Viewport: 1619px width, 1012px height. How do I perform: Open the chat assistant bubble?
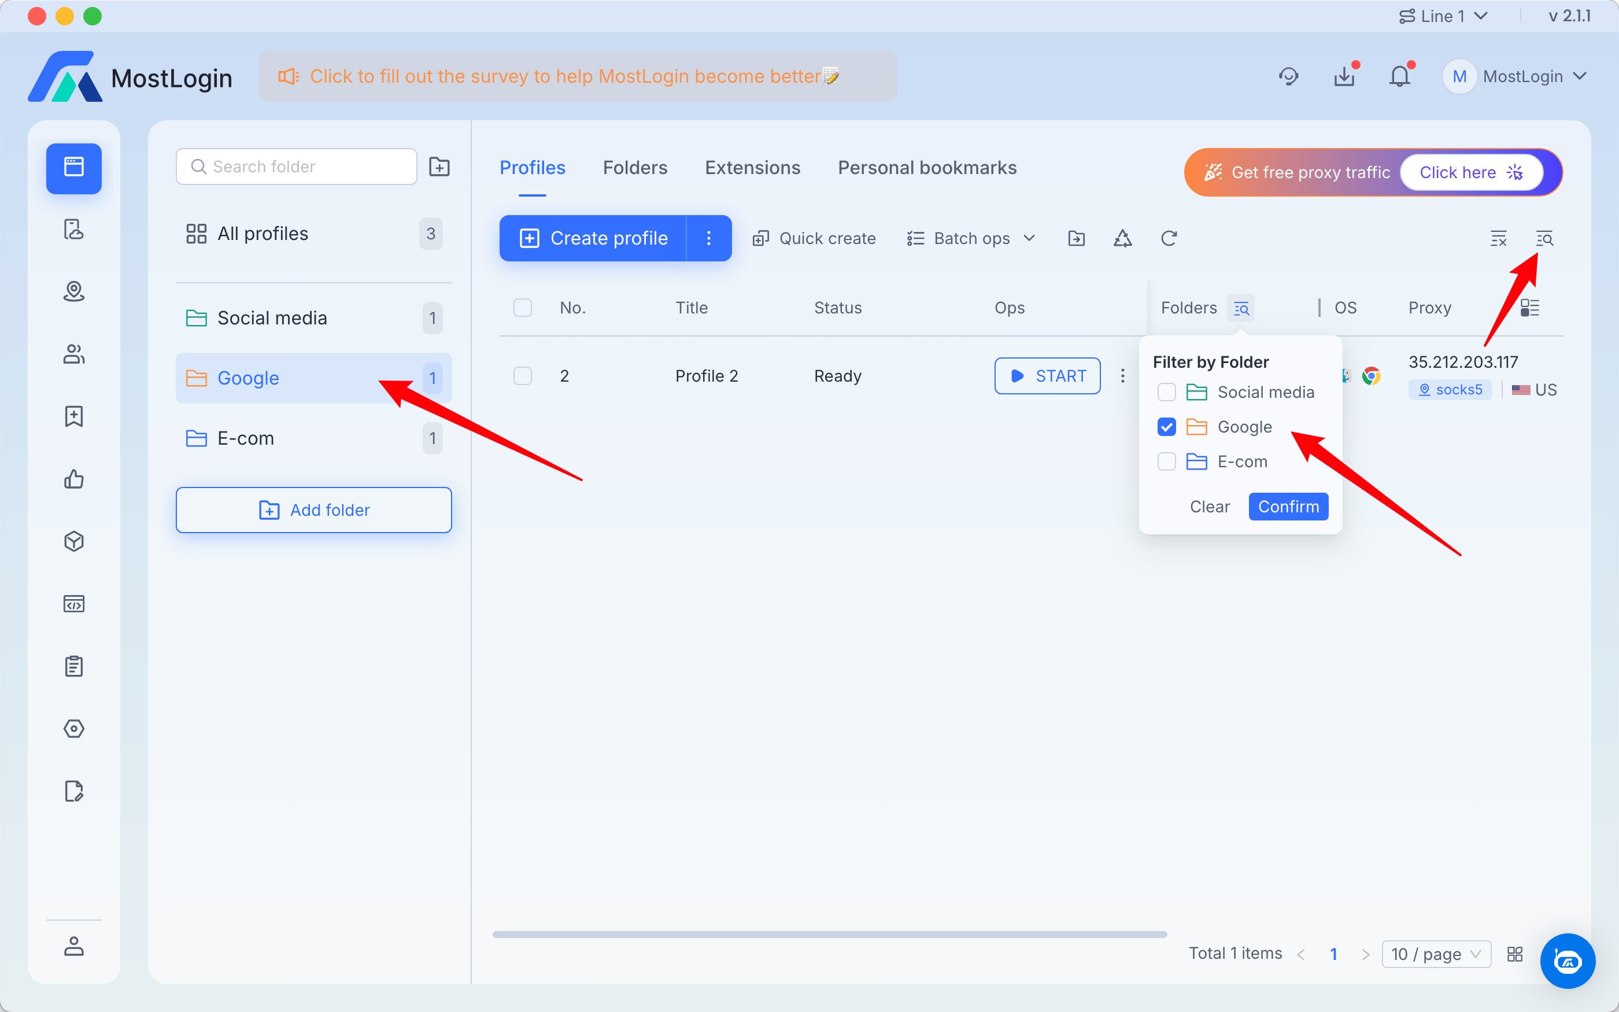pyautogui.click(x=1568, y=961)
